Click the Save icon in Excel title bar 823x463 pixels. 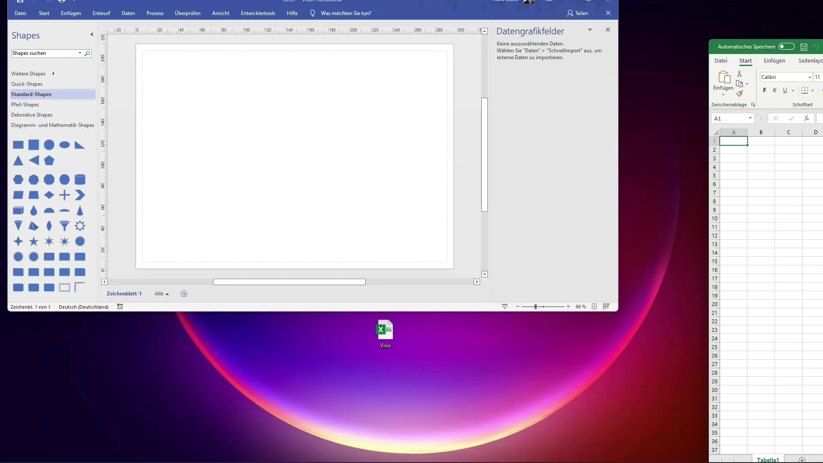(x=804, y=47)
